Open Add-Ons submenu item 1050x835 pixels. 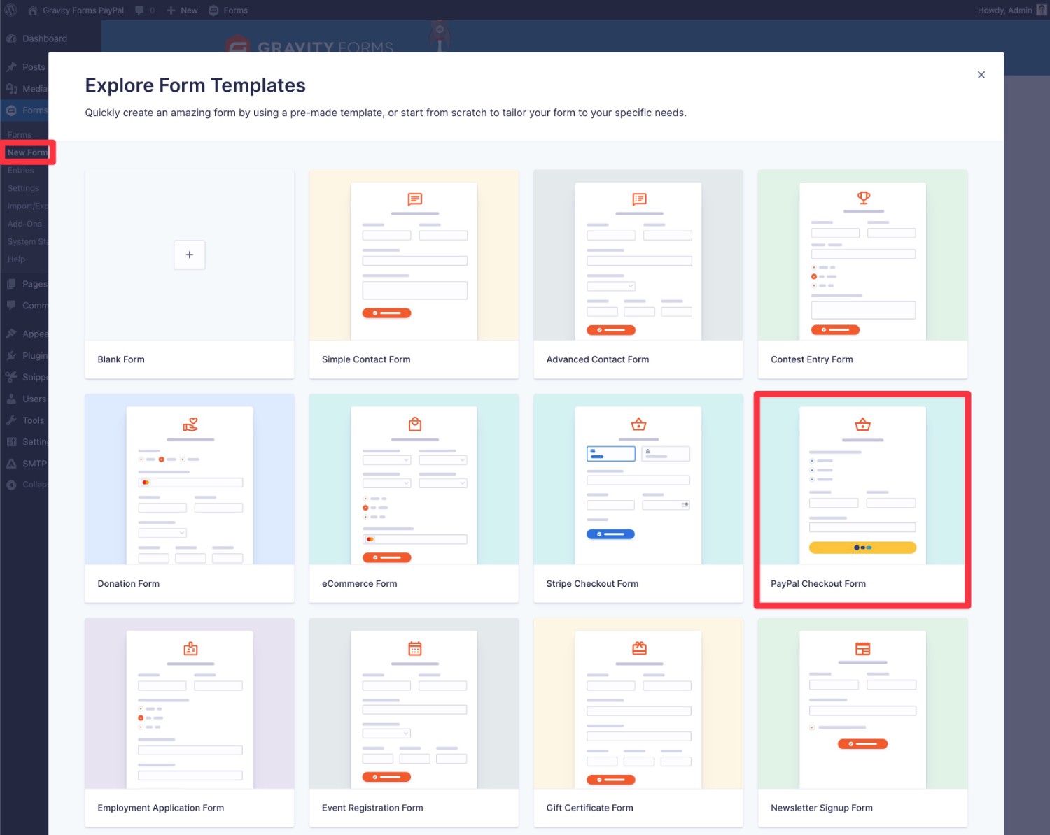pyautogui.click(x=24, y=224)
